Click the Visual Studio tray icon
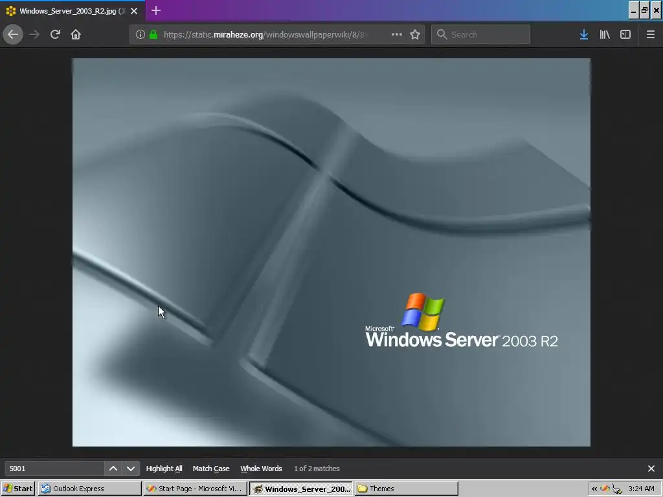663x497 pixels. coord(605,489)
